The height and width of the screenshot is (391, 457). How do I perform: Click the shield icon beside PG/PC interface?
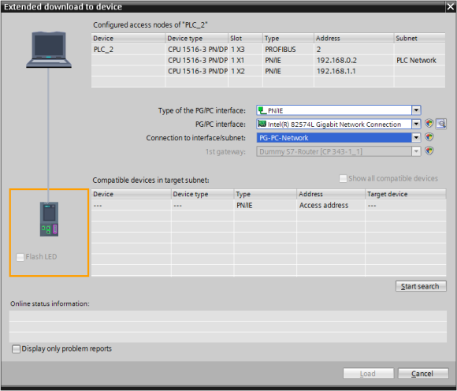click(429, 124)
